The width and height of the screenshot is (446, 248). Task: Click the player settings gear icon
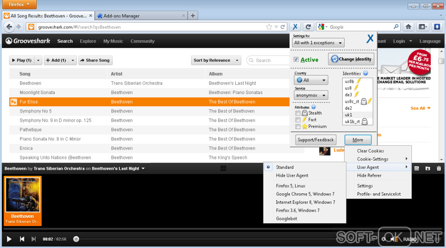click(x=383, y=239)
